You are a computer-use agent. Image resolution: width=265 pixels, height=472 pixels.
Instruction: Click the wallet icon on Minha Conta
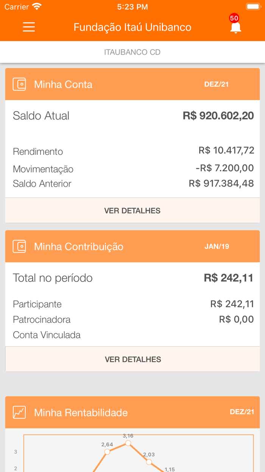pos(19,84)
